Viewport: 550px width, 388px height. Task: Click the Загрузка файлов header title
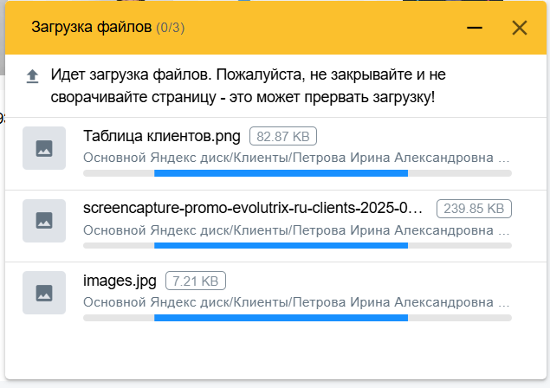click(x=91, y=28)
